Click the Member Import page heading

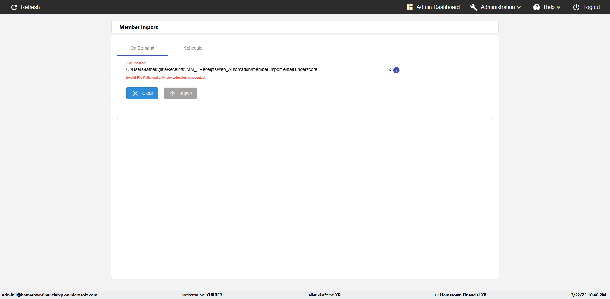(x=139, y=27)
